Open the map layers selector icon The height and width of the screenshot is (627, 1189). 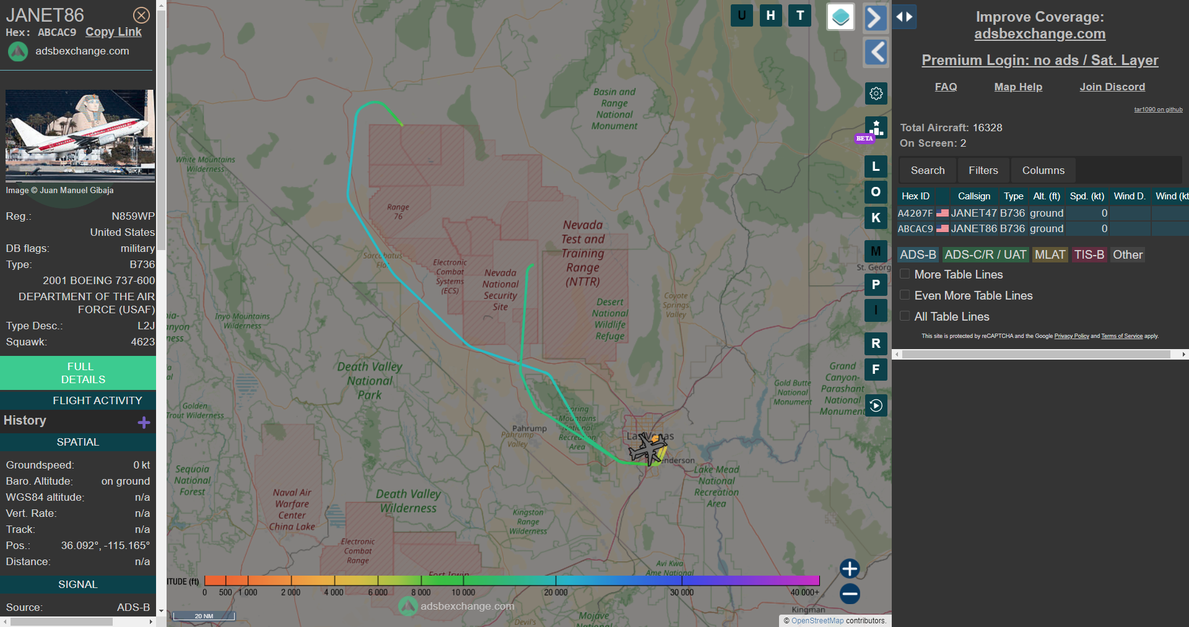(840, 17)
